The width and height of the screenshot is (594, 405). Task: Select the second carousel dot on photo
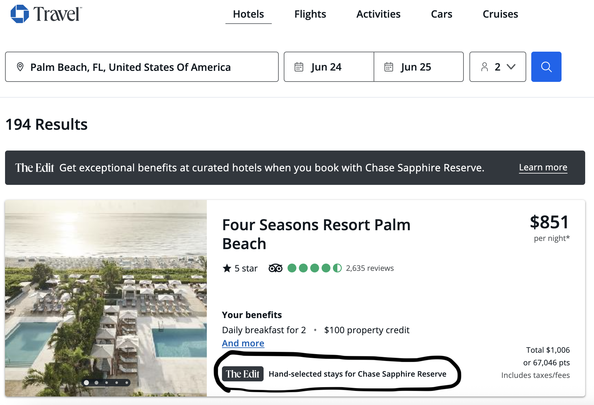[96, 383]
